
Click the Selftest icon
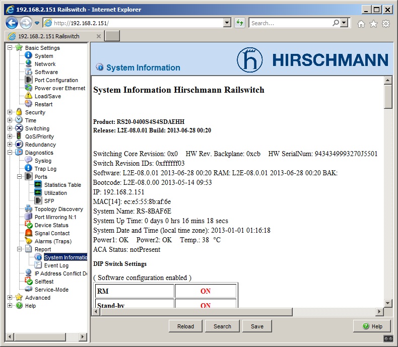29,282
